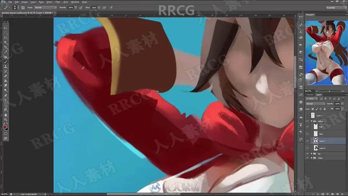This screenshot has height=196, width=348.
Task: Select the Zoom tool
Action: pos(6,120)
